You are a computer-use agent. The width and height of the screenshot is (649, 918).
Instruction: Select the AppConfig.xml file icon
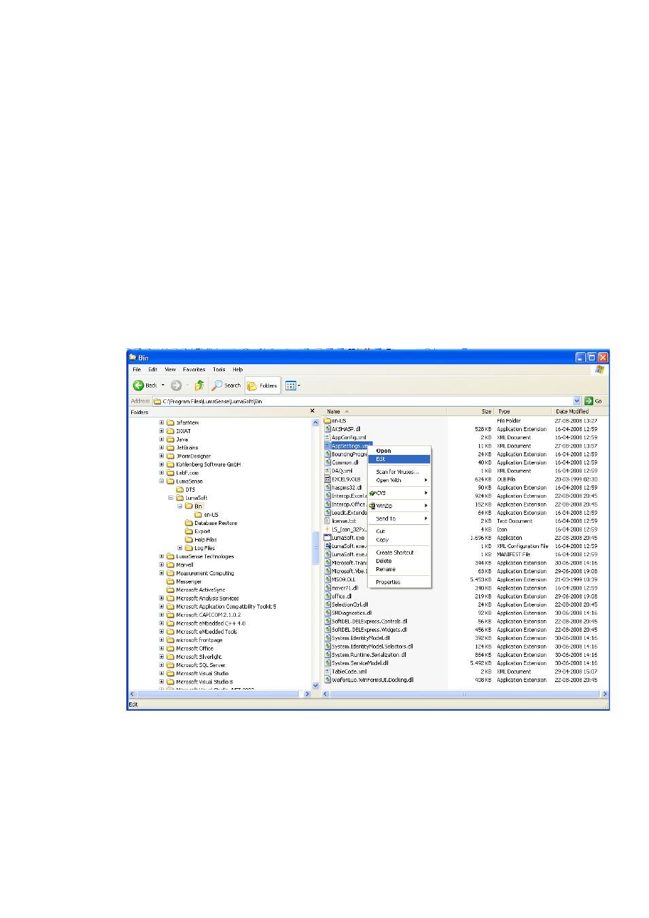(328, 437)
